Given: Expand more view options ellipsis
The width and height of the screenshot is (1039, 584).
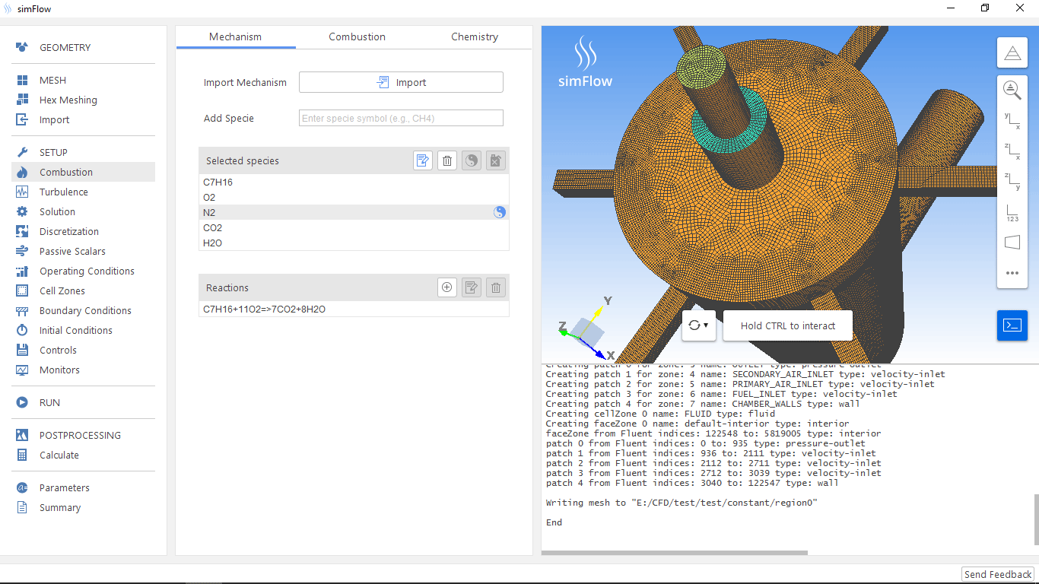Looking at the screenshot, I should click(x=1012, y=273).
